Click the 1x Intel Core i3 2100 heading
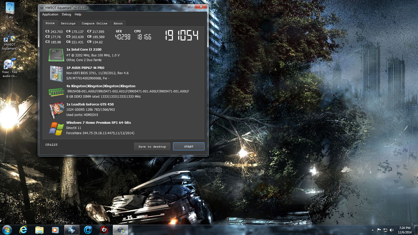418x235 pixels. click(84, 49)
